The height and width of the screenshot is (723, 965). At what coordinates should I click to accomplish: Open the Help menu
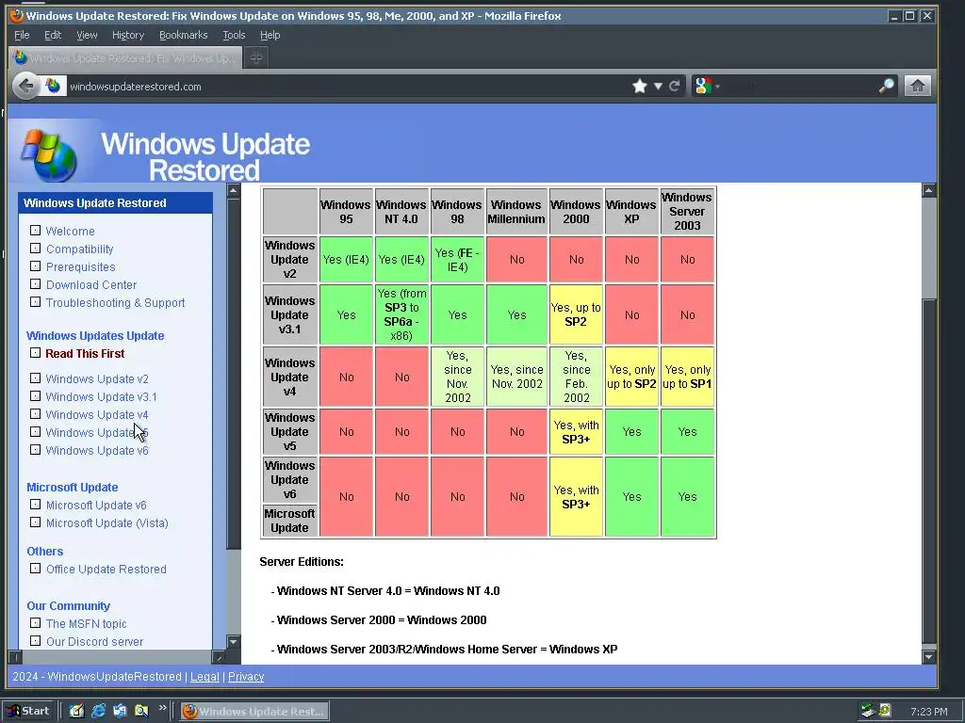(x=270, y=35)
